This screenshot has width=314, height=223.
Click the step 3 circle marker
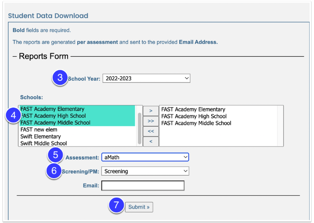[x=60, y=79]
